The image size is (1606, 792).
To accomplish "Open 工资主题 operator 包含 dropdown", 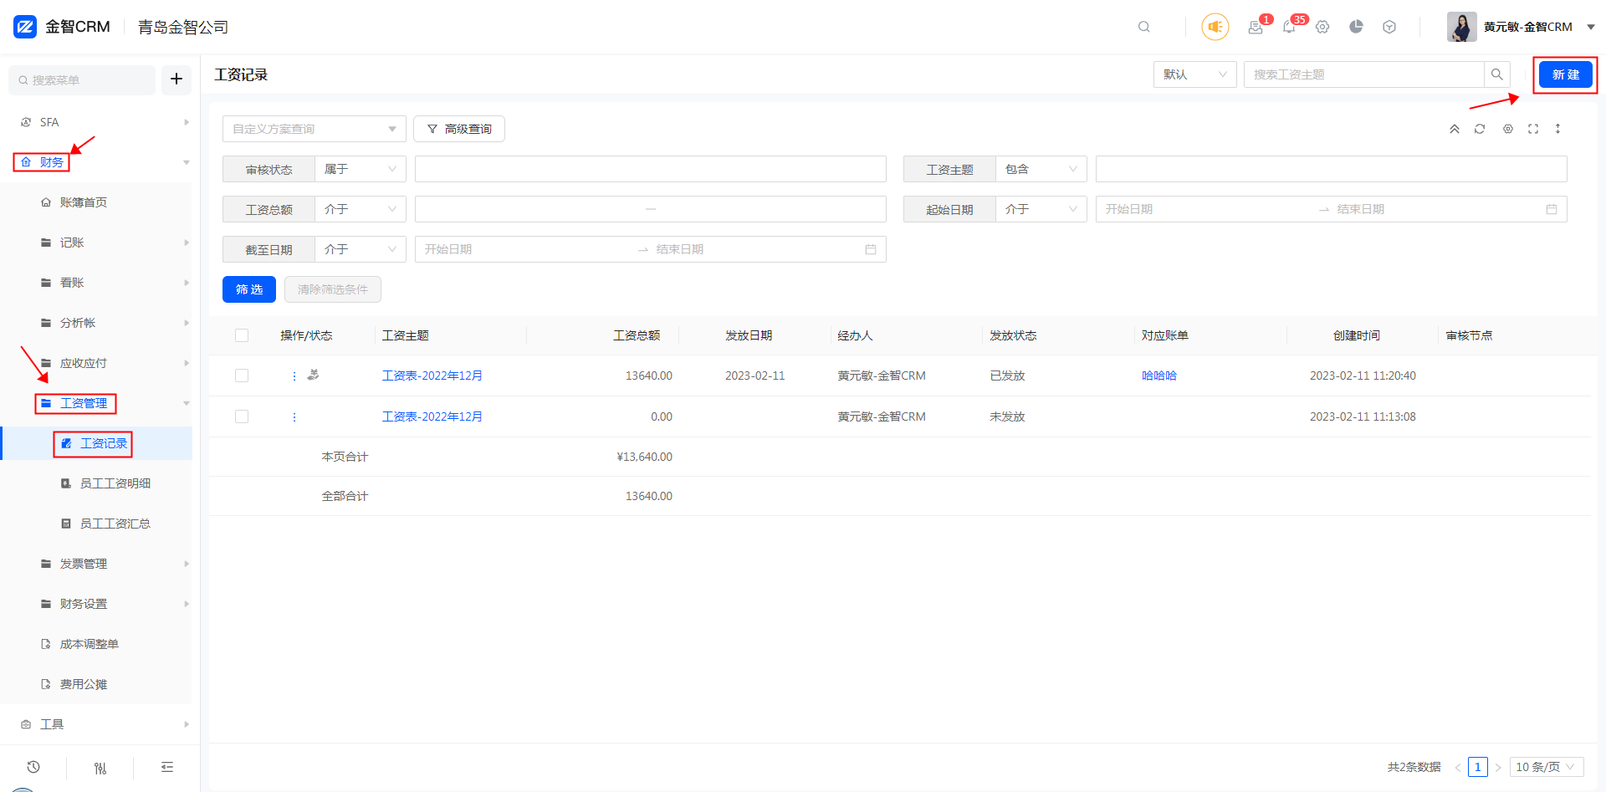I will 1041,169.
